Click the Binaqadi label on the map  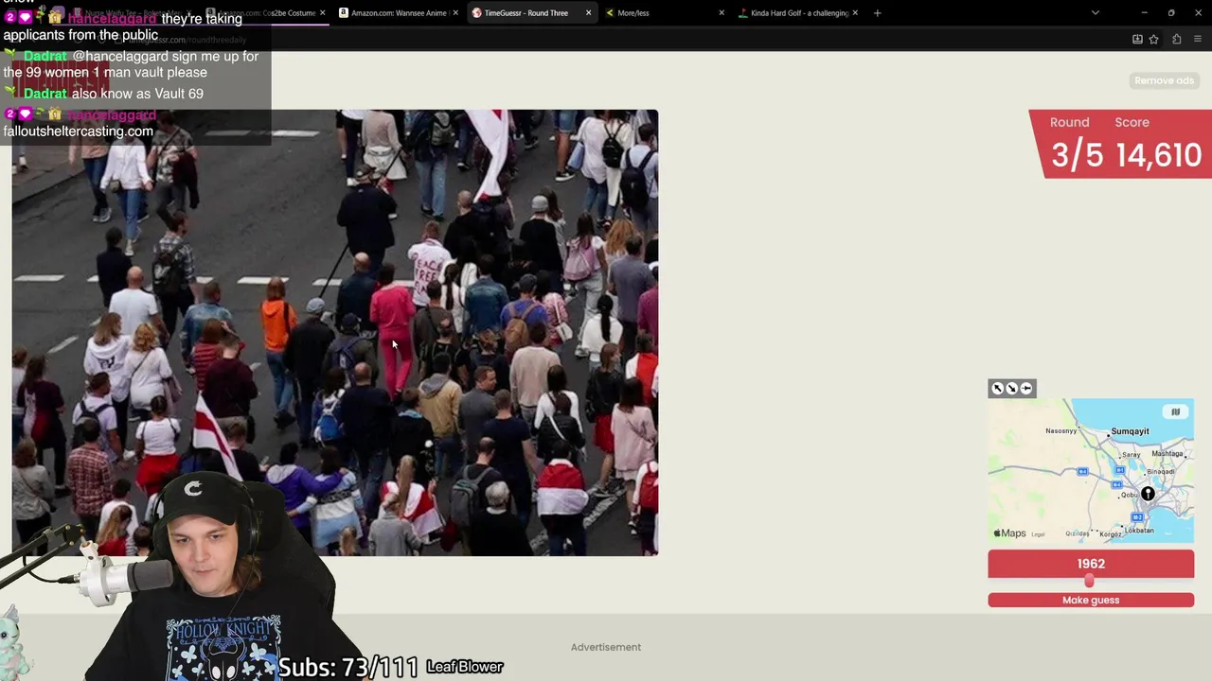tap(1160, 472)
